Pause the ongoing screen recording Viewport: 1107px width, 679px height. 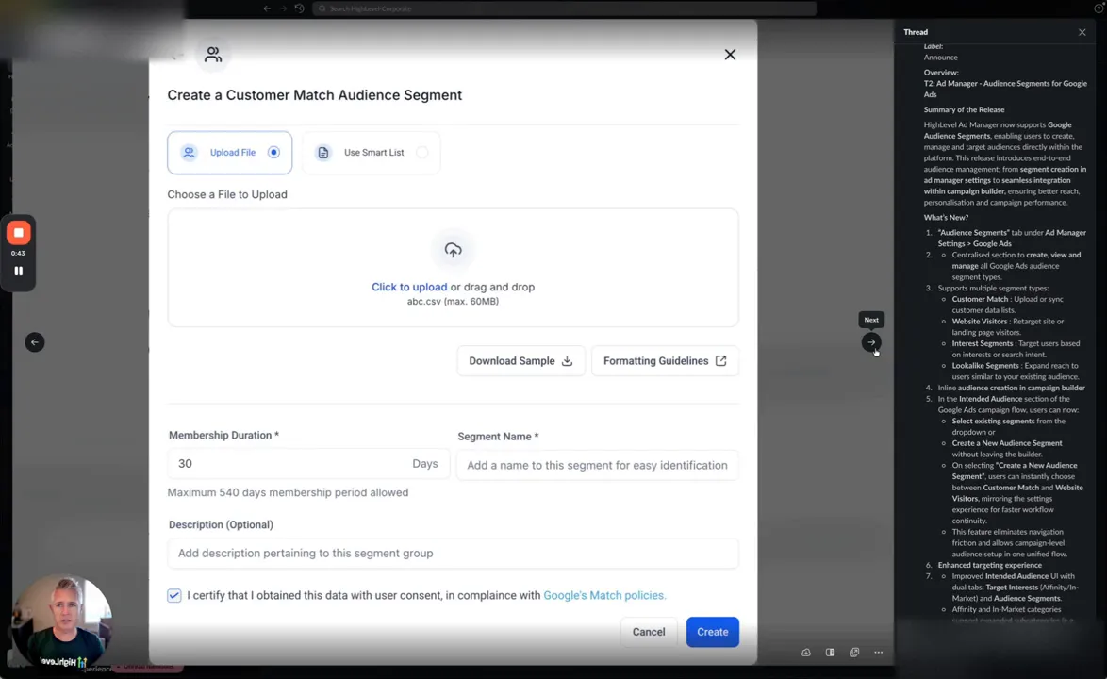point(19,271)
